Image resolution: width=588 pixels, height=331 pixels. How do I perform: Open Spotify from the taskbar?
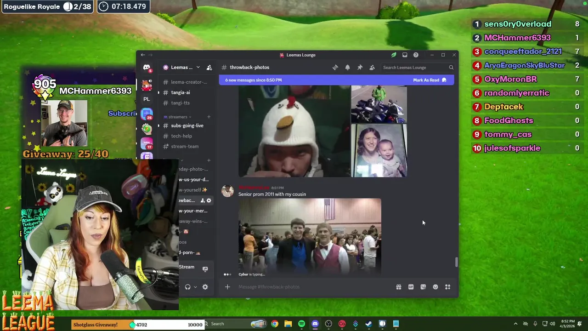[301, 324]
